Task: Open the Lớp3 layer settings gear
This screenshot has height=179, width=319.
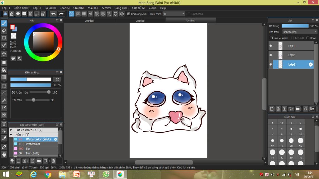Action: click(x=311, y=65)
